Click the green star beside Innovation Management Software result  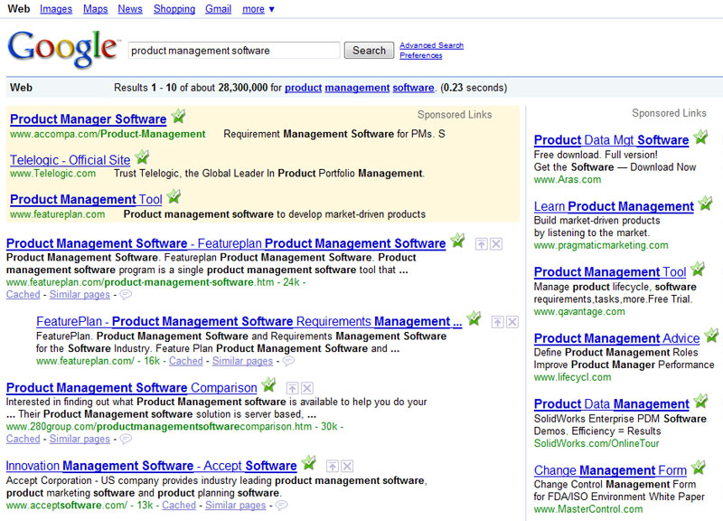(308, 464)
